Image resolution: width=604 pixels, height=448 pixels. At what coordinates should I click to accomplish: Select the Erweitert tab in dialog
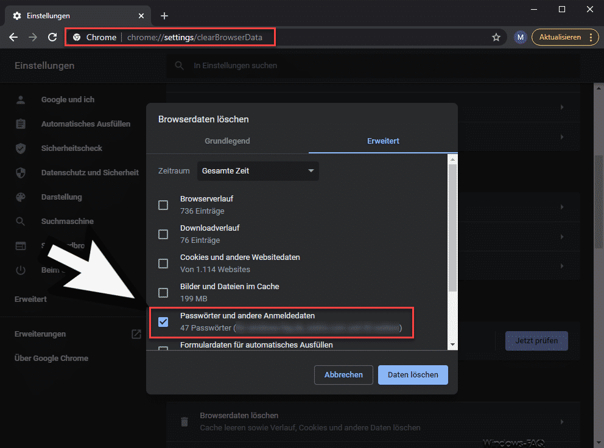(383, 141)
